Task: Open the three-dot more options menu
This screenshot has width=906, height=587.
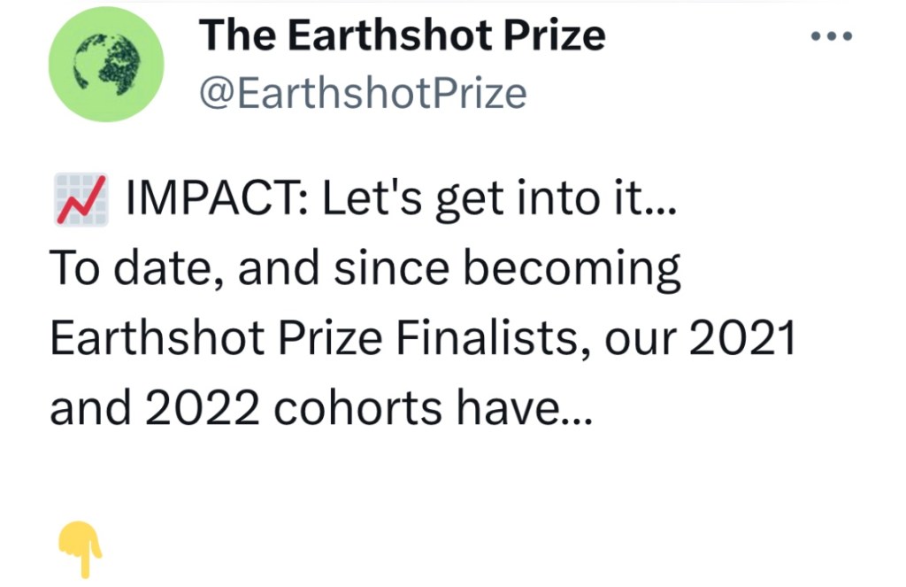Action: [x=832, y=37]
